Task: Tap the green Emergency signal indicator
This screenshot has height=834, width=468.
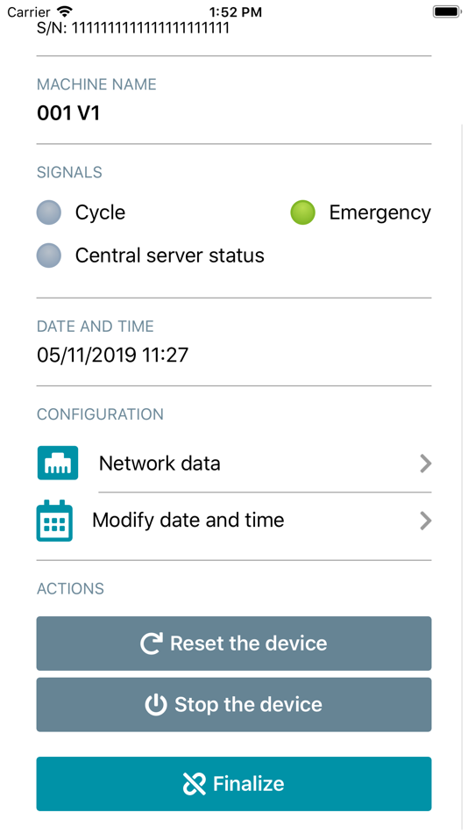Action: [302, 212]
